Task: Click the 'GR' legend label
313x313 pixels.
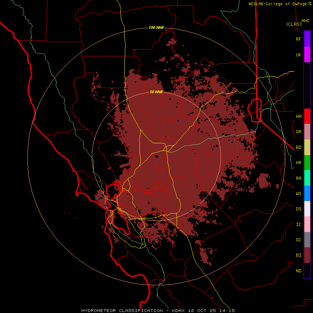Action: tap(299, 132)
